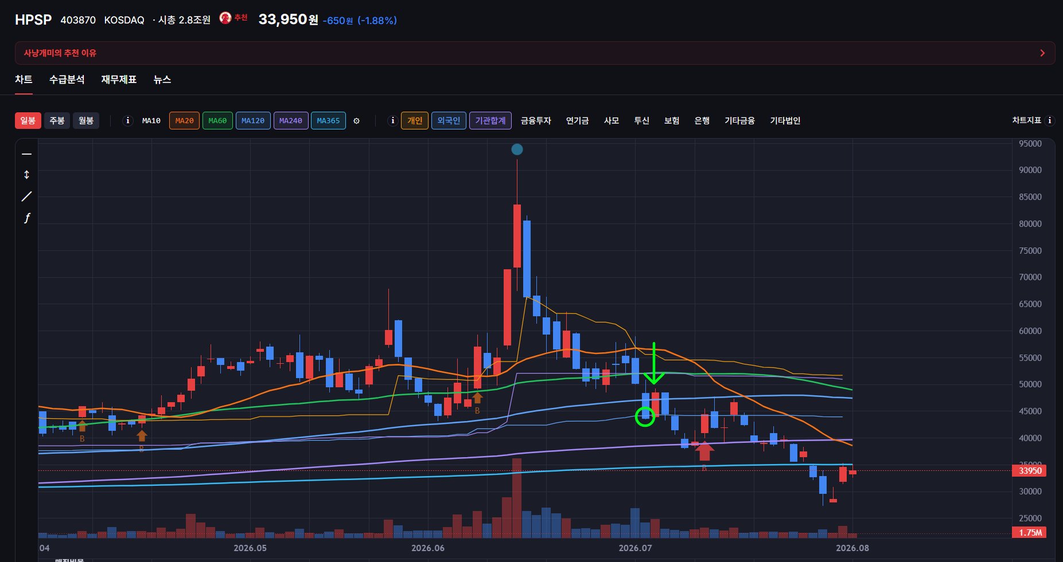Select the horizontal line drawing tool
Screen dimensions: 1063x562
pos(26,154)
